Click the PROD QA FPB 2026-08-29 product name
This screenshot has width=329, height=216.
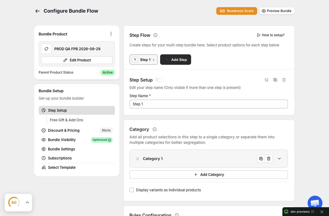point(77,49)
